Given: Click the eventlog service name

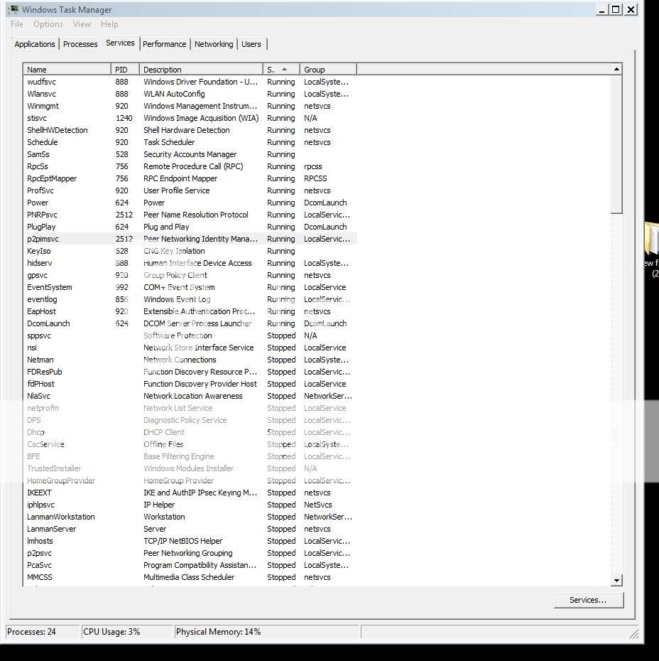Looking at the screenshot, I should pyautogui.click(x=42, y=299).
